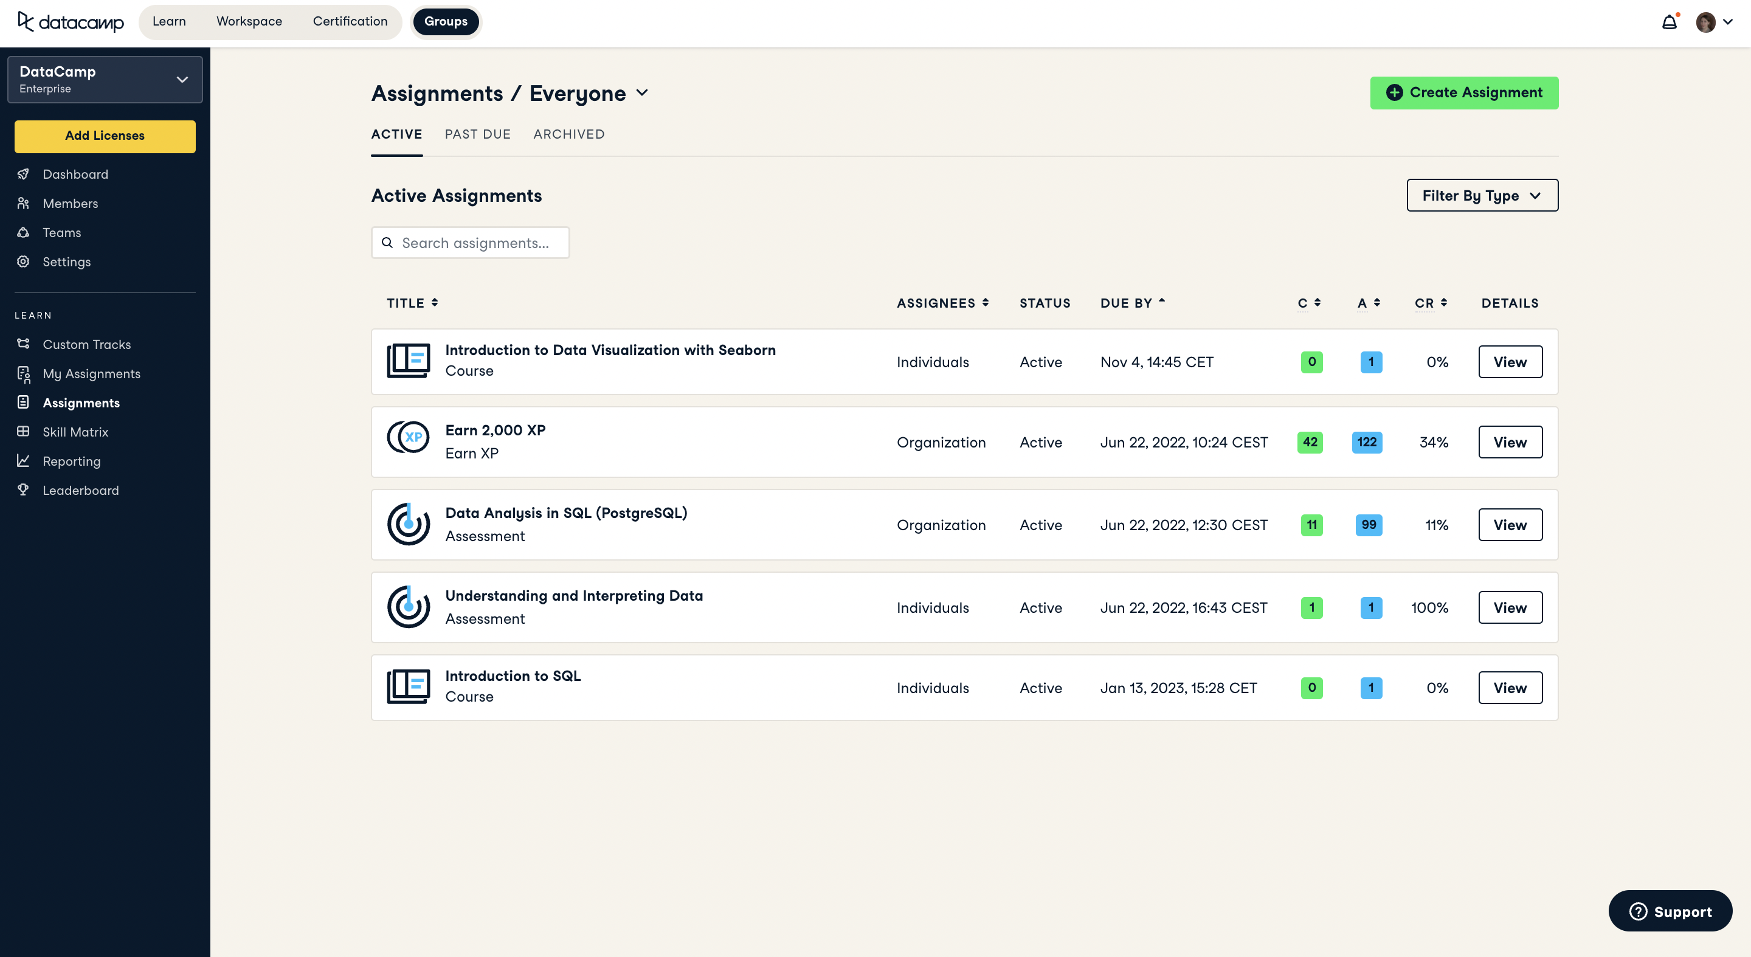The width and height of the screenshot is (1751, 957).
Task: Click the Skill Matrix grid icon
Action: click(23, 432)
